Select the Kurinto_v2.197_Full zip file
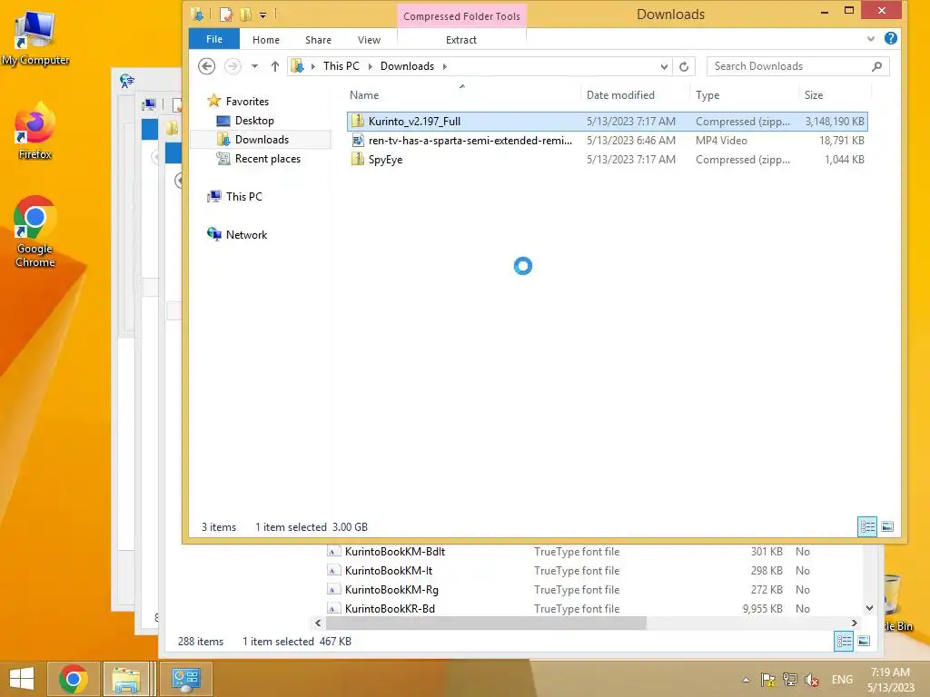 pos(608,122)
